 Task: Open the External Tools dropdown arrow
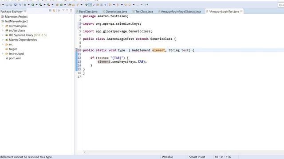click(x=52, y=5)
